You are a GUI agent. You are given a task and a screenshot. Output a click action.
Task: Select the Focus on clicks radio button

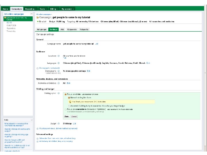click(x=66, y=94)
